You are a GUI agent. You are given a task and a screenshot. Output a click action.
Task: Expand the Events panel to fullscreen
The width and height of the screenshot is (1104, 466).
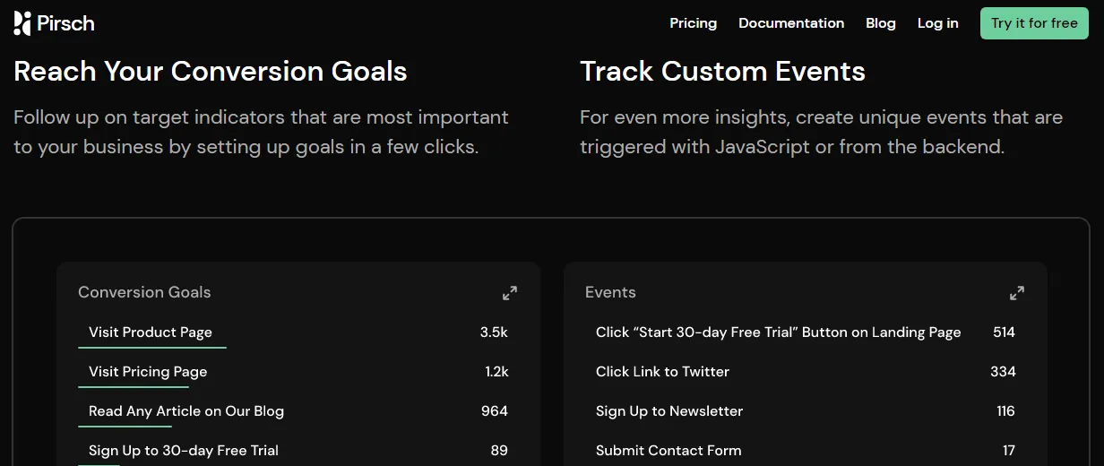pos(1017,293)
